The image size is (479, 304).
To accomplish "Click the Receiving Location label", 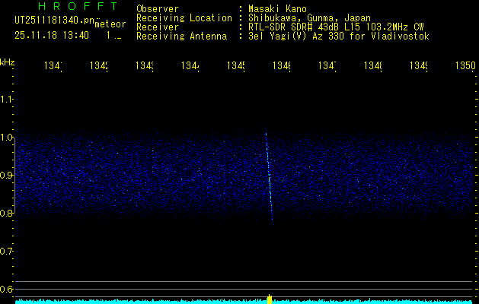I will point(184,17).
